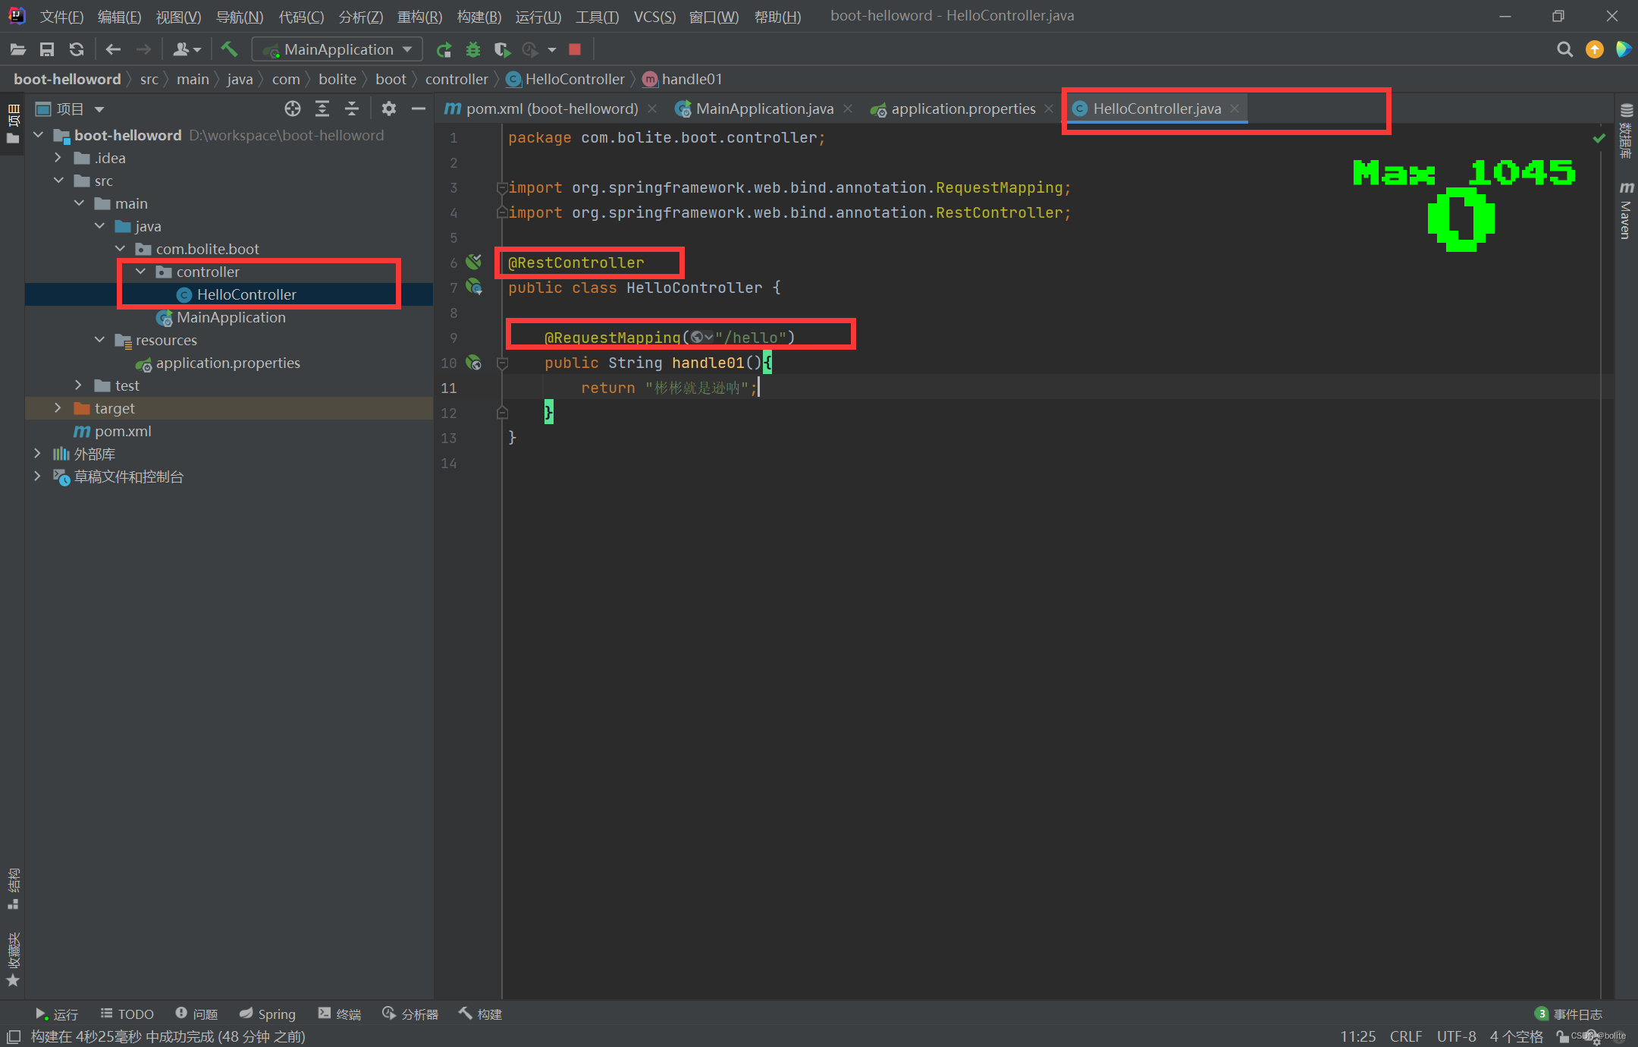Open the project view mode dropdown
The width and height of the screenshot is (1638, 1047).
(x=99, y=109)
